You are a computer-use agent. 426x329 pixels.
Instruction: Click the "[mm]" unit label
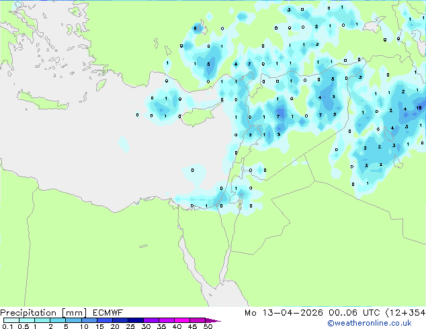[x=74, y=313]
